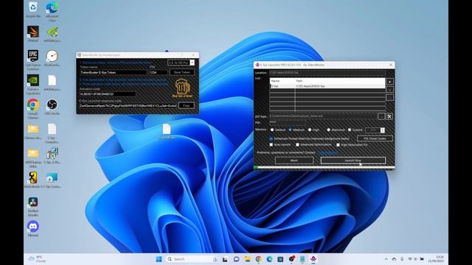Open the weather widget on the taskbar
This screenshot has height=265, width=472.
tap(38, 259)
